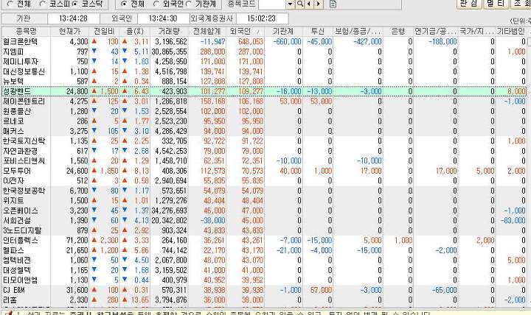Viewport: 531px width, 315px height.
Task: Select the 제이콘텐트리 stock name
Action: pyautogui.click(x=24, y=101)
